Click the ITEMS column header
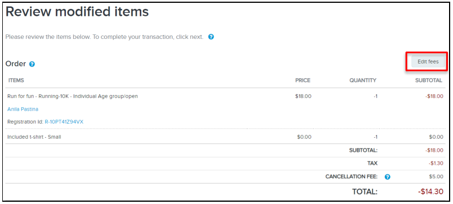 16,80
